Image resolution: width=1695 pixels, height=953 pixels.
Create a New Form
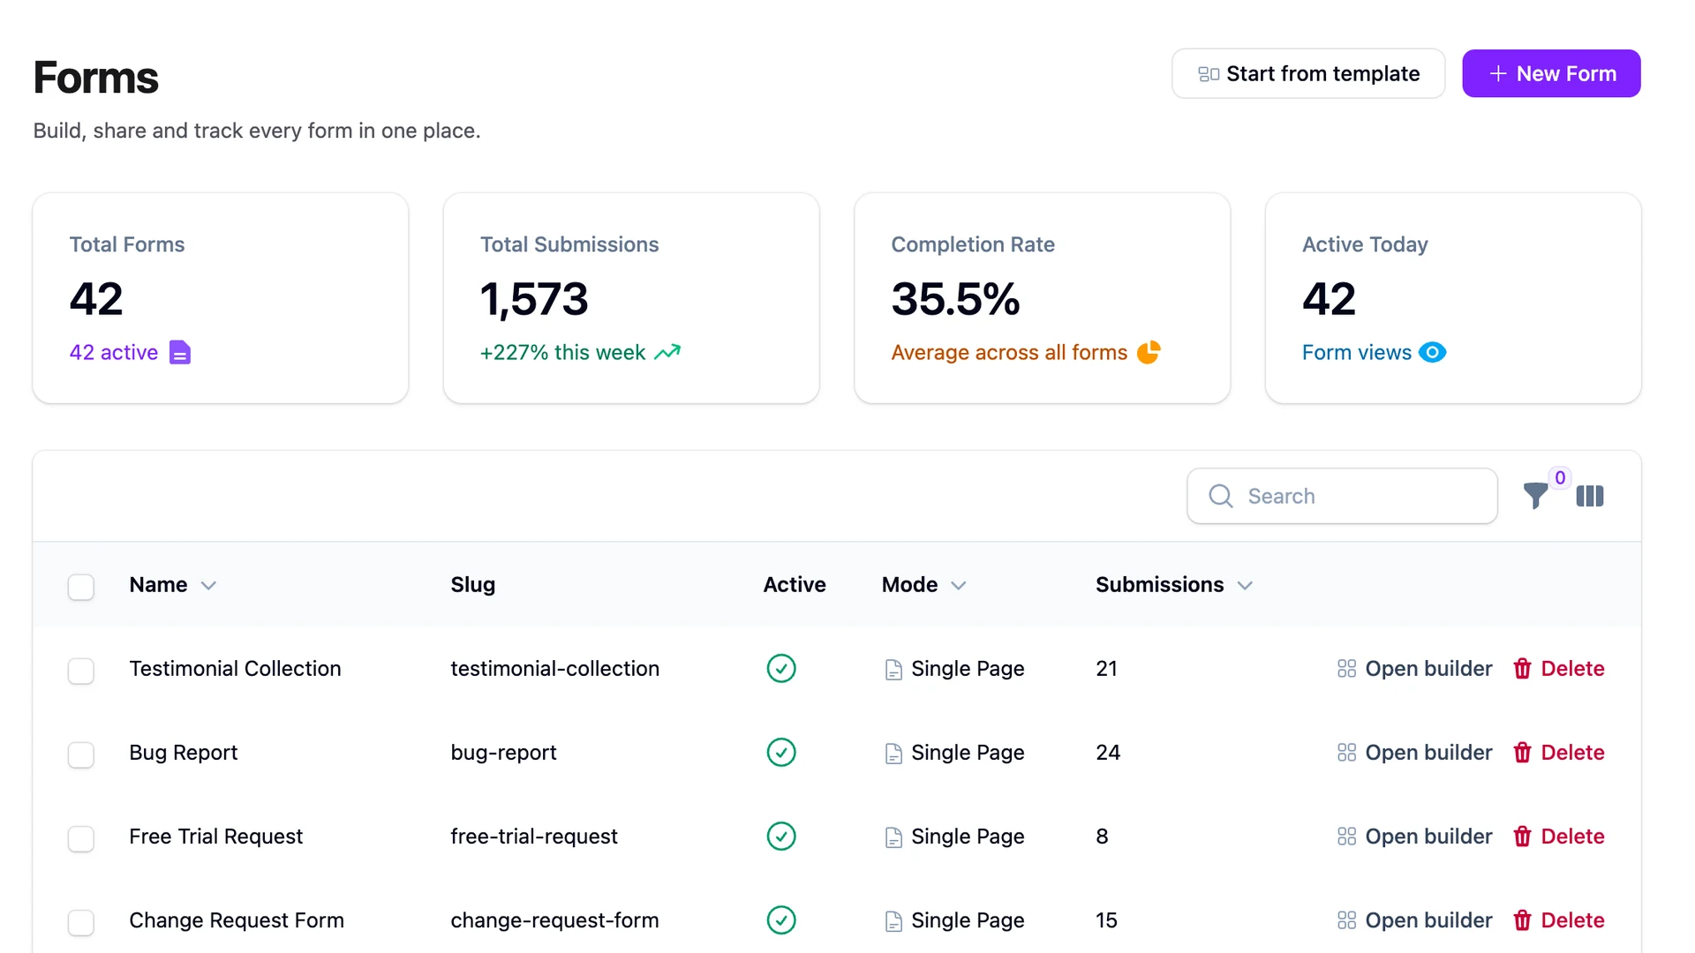[1551, 73]
